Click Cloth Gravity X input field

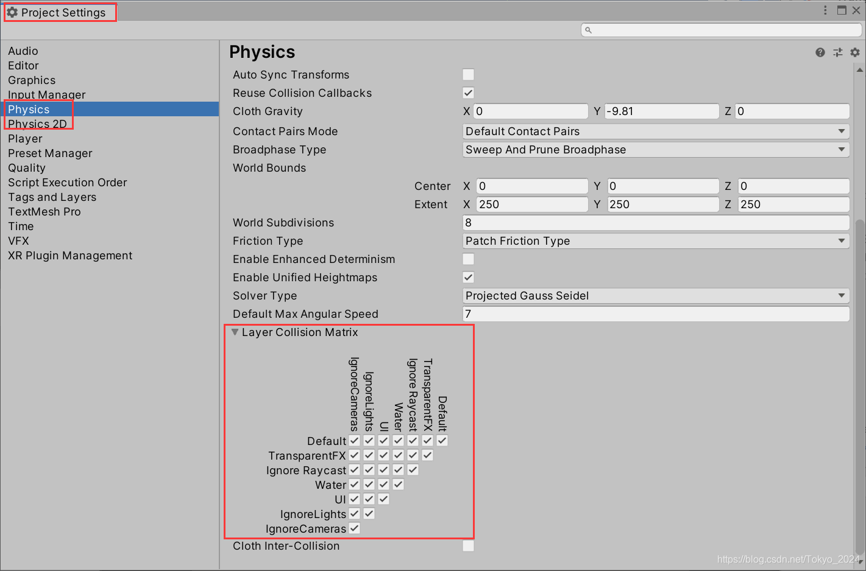coord(531,111)
